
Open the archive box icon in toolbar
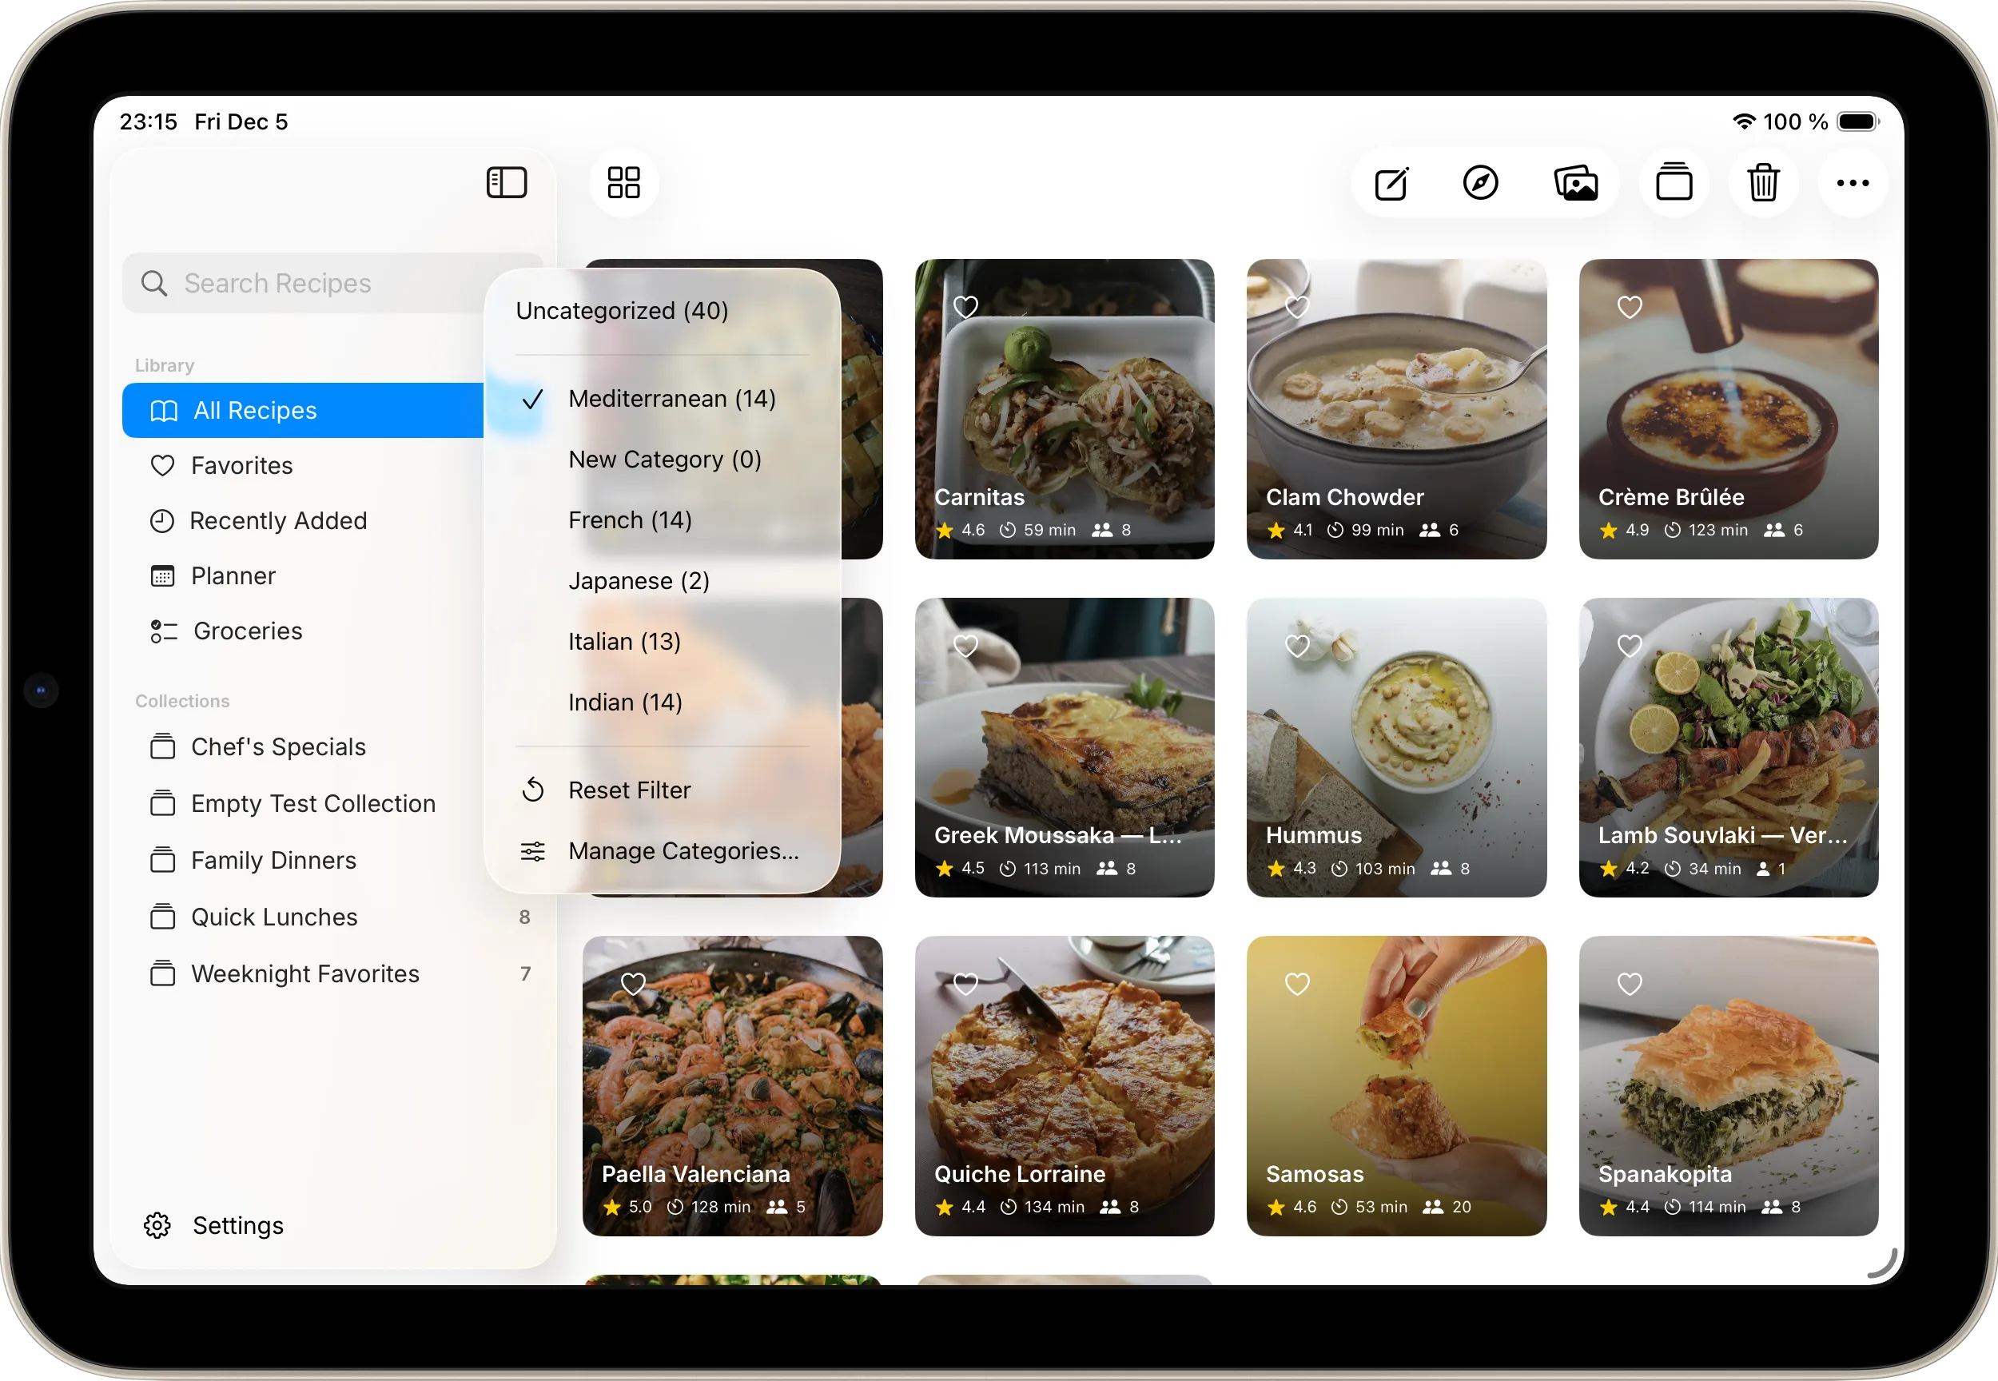(1674, 182)
